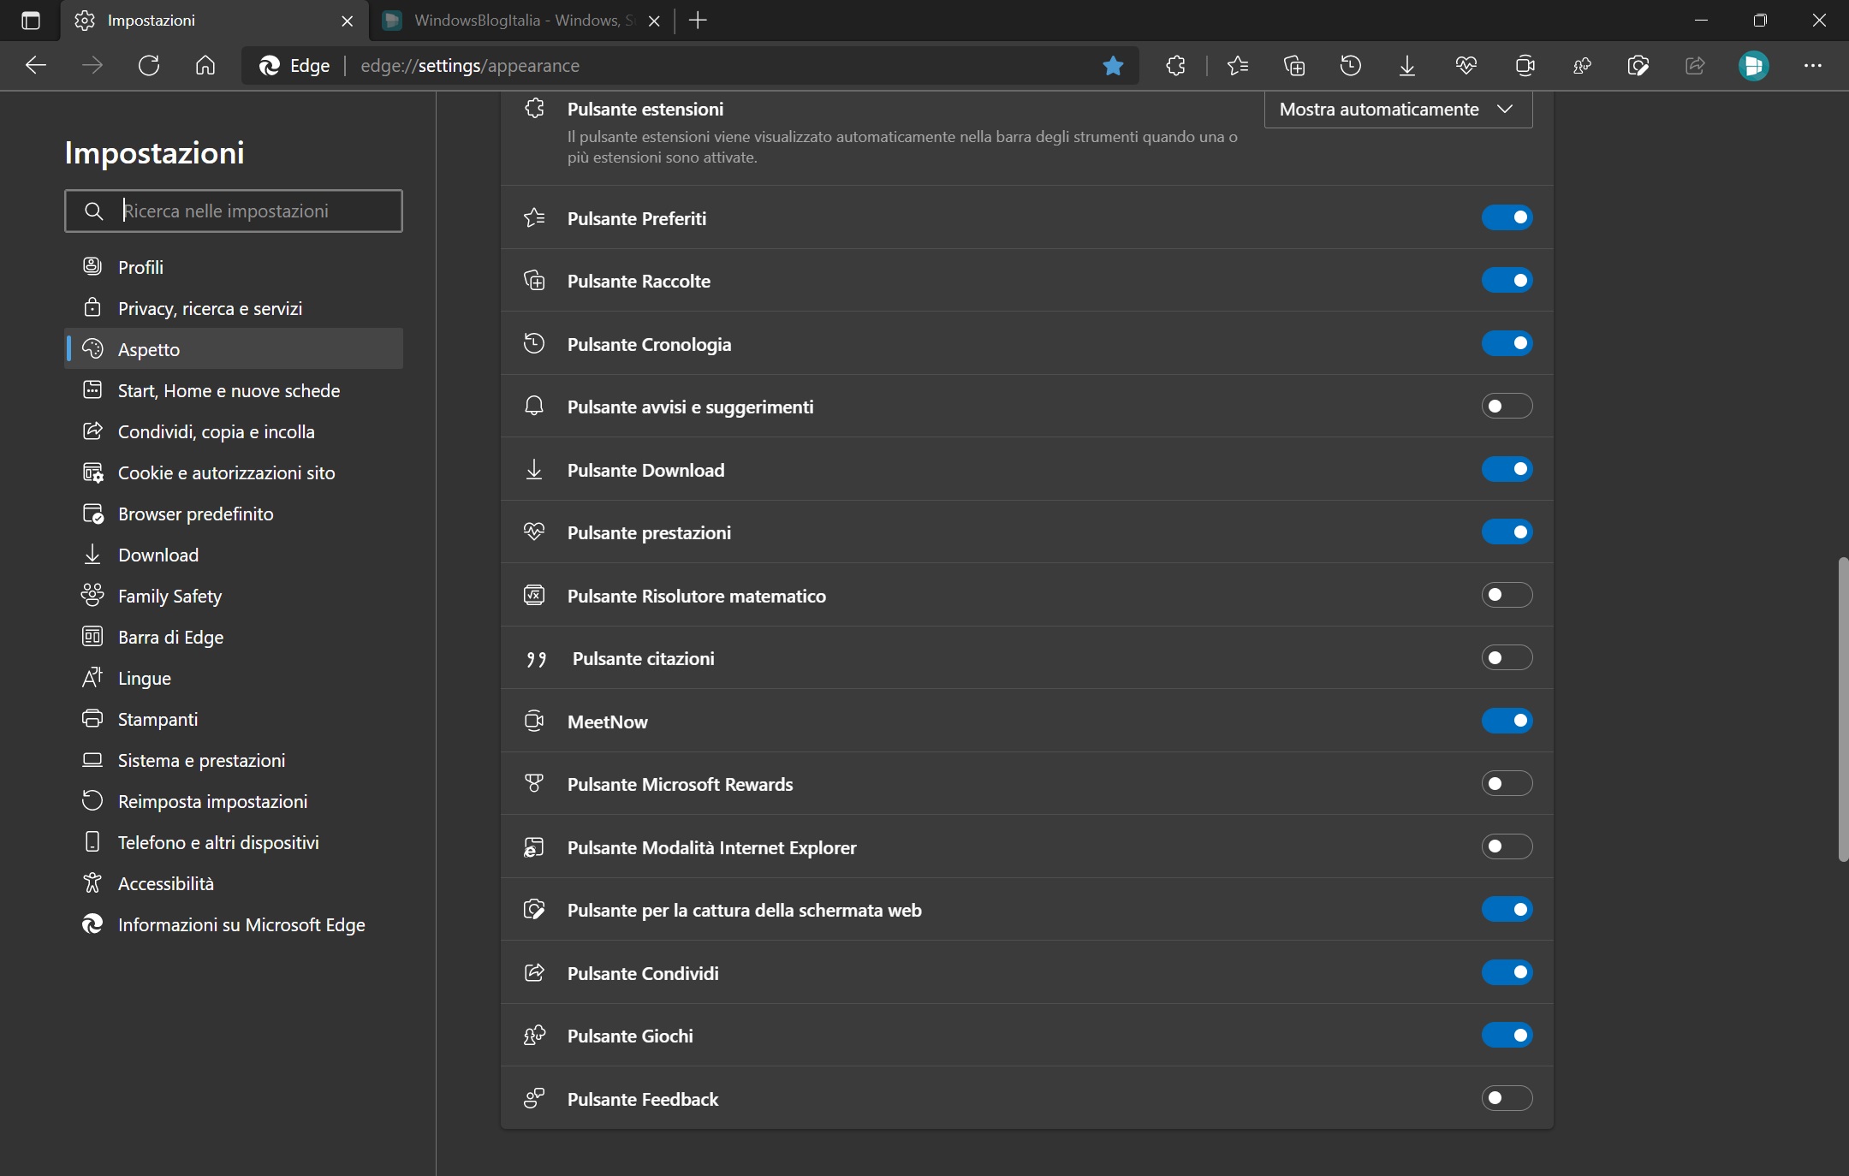Enable Pulsante Modalità Internet Explorer toggle
This screenshot has height=1176, width=1849.
pyautogui.click(x=1507, y=846)
